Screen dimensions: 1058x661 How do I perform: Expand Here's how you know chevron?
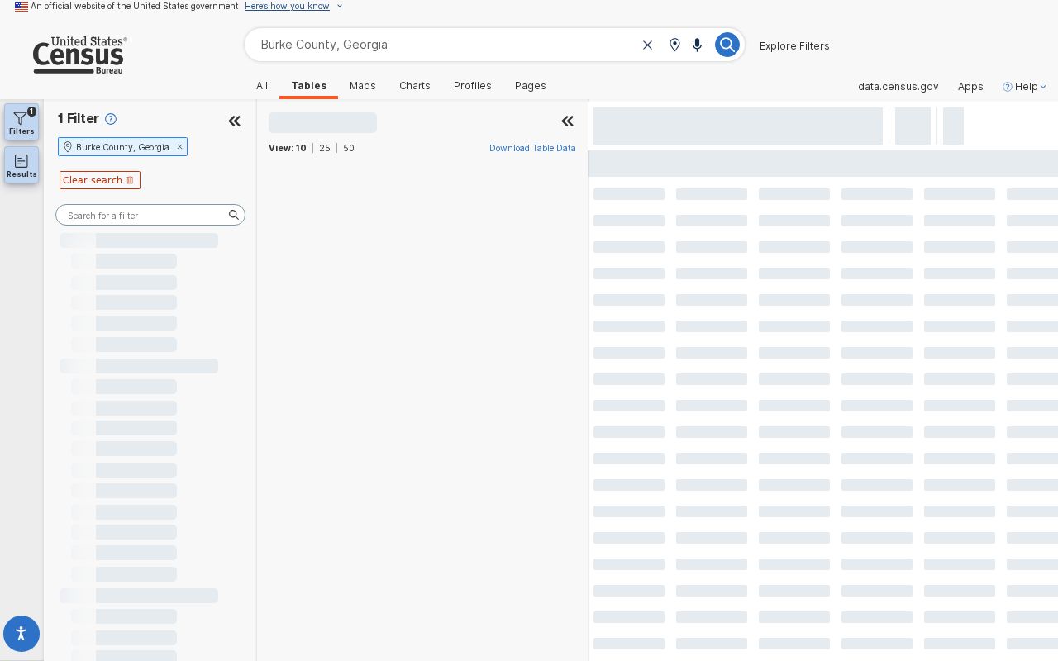(339, 6)
